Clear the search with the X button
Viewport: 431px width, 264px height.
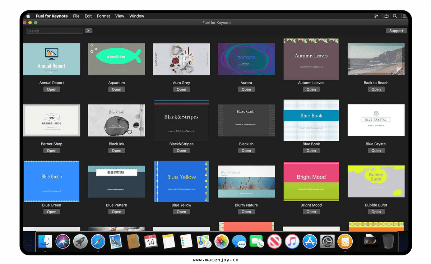click(89, 31)
